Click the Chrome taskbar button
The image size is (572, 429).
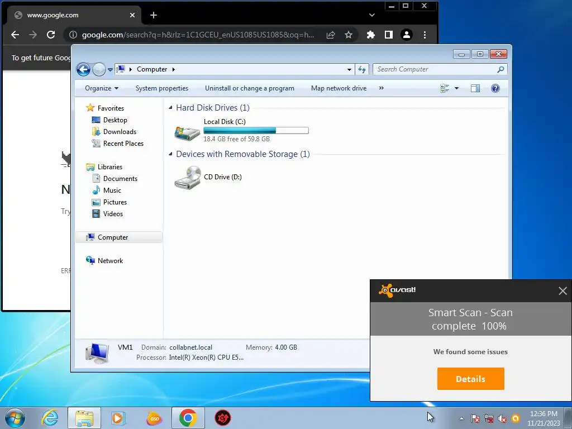[188, 418]
